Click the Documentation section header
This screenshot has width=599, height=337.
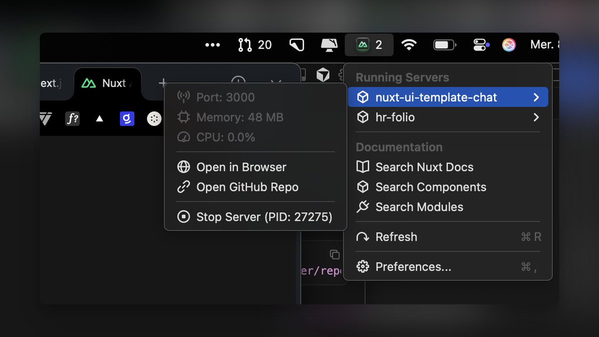pos(399,147)
